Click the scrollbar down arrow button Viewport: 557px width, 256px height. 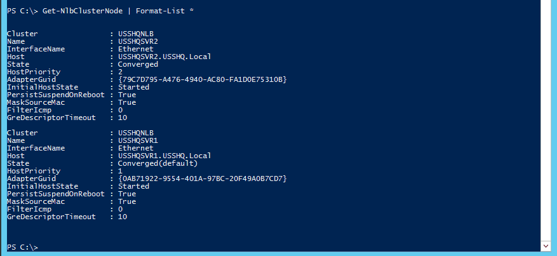pyautogui.click(x=546, y=246)
